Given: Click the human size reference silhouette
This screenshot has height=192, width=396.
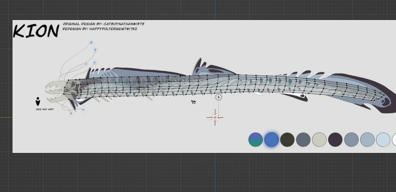Looking at the screenshot, I should 38,101.
